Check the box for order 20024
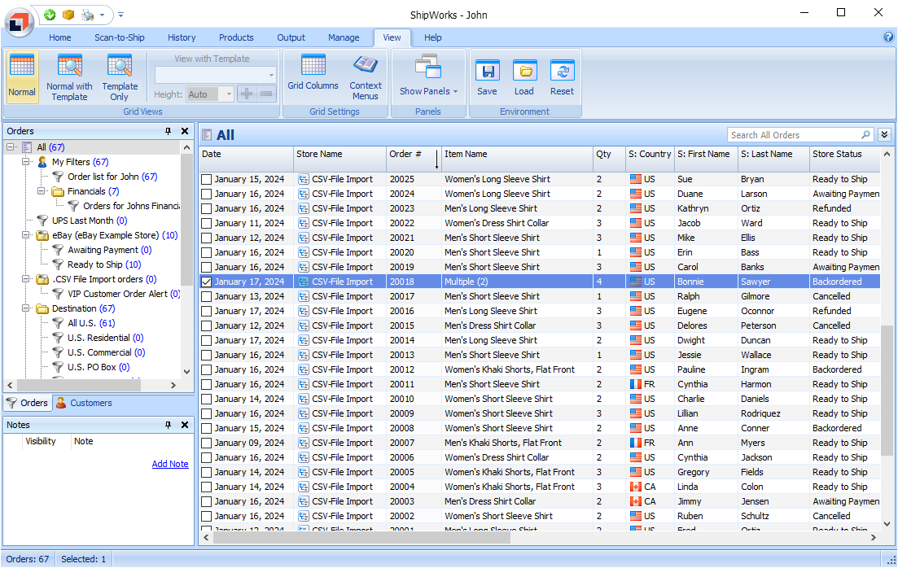This screenshot has height=568, width=898. [207, 194]
